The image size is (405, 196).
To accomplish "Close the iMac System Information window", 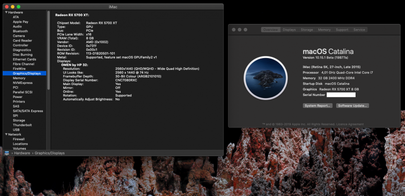I will pyautogui.click(x=6, y=7).
